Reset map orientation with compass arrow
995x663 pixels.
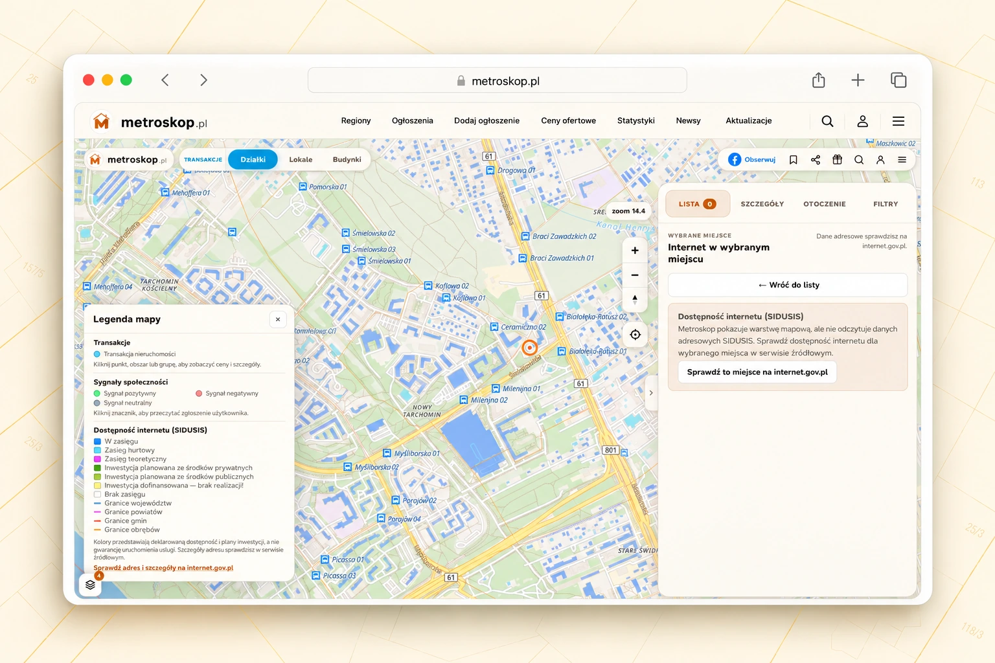click(x=635, y=299)
